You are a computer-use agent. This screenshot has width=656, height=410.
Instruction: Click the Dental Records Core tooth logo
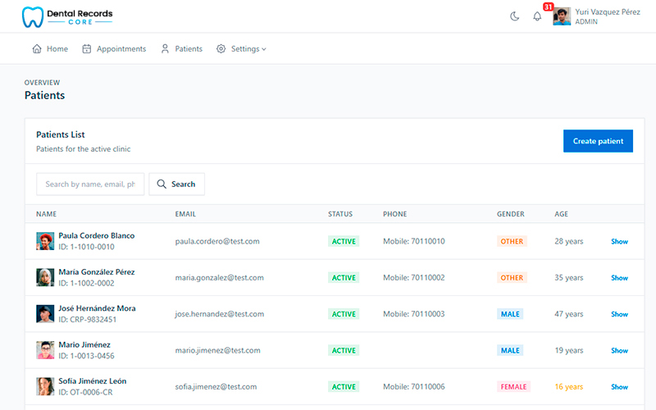point(33,17)
